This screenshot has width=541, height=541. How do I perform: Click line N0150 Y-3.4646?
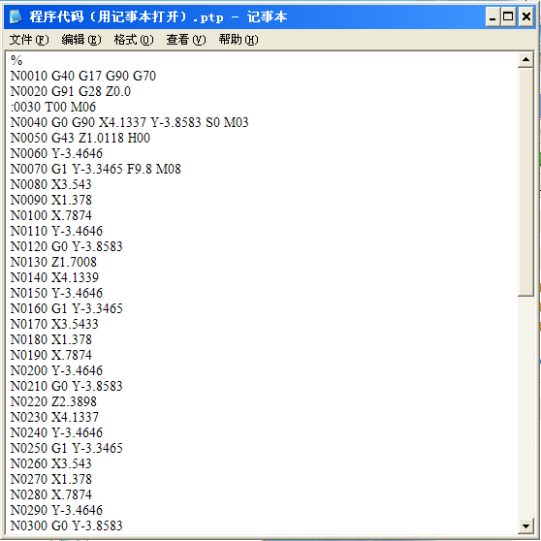(x=56, y=293)
